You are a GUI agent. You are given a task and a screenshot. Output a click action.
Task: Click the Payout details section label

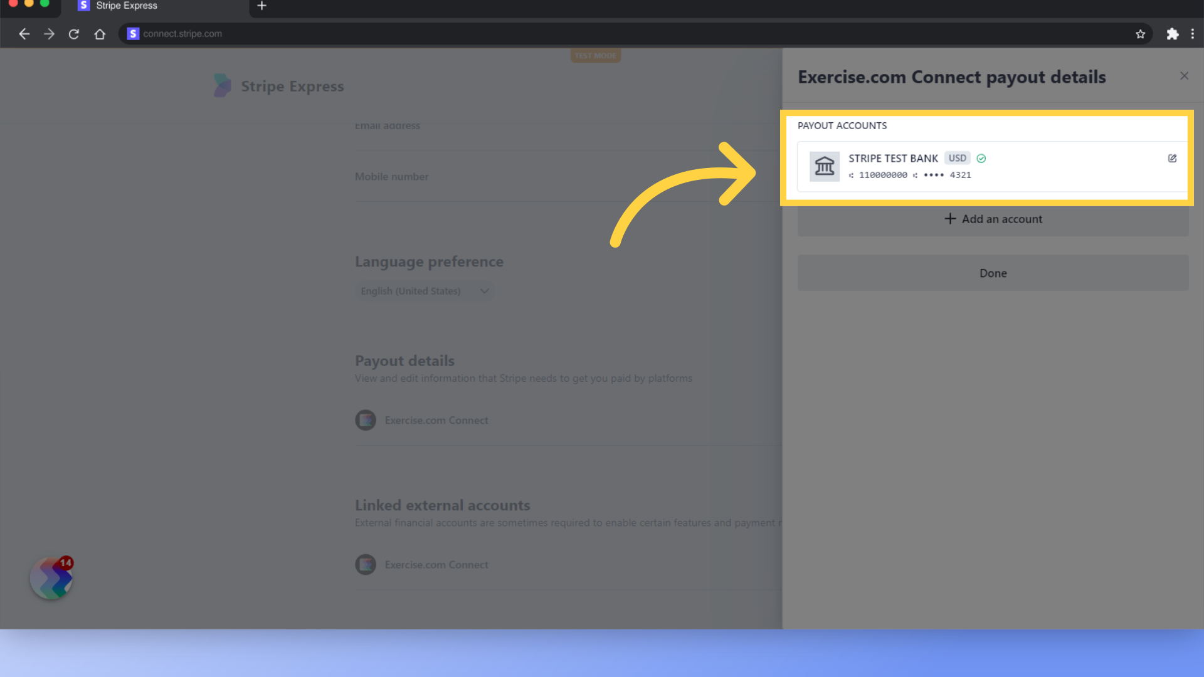point(405,360)
